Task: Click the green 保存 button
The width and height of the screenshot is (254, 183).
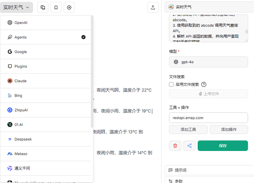Action: [223, 146]
